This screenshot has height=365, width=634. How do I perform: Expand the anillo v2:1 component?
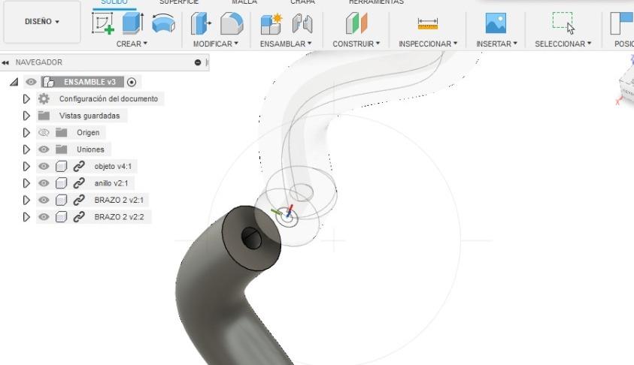tap(26, 184)
